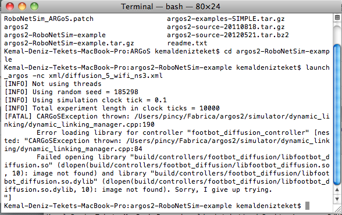The image size is (342, 215).
Task: Click the scroll down arrow
Action: tap(337, 199)
